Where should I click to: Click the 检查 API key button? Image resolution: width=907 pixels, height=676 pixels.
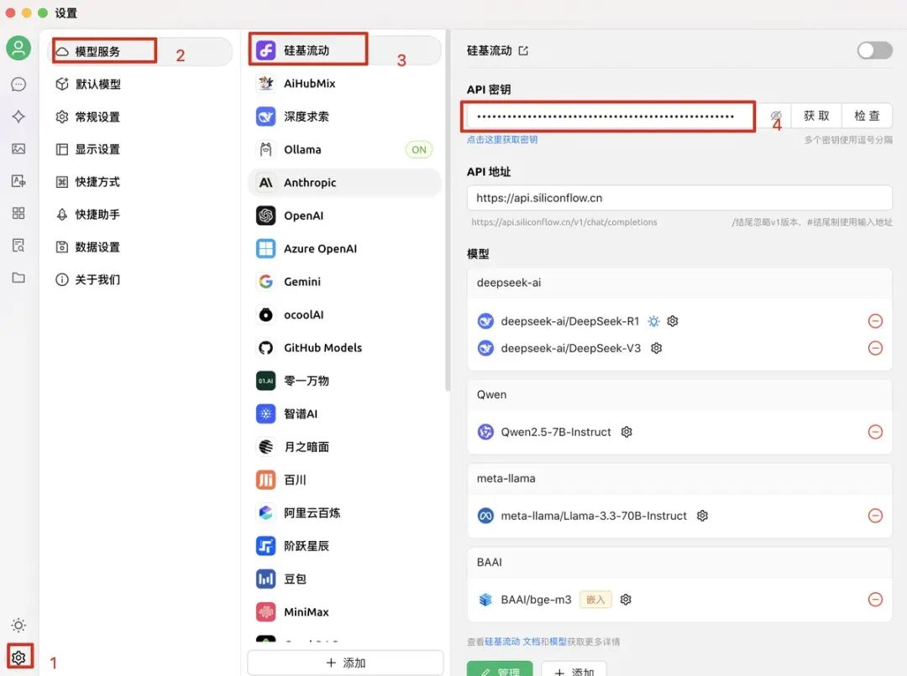[867, 116]
